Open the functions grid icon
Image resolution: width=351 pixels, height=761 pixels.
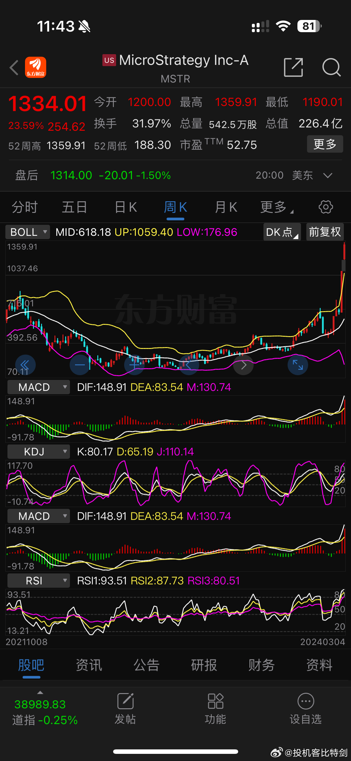pyautogui.click(x=216, y=701)
